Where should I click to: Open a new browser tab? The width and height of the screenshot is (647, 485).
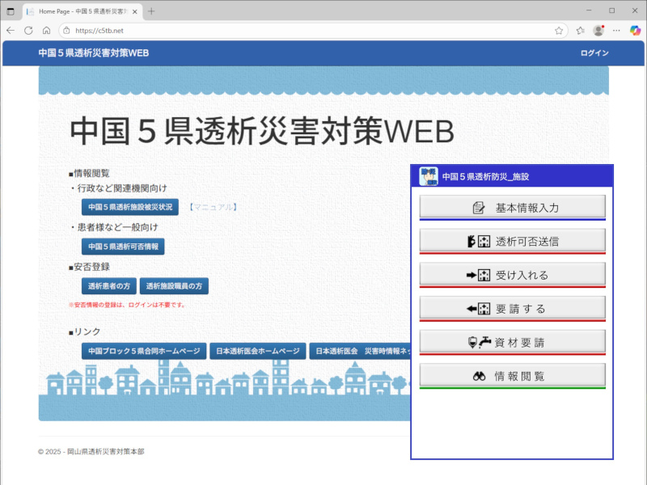151,11
